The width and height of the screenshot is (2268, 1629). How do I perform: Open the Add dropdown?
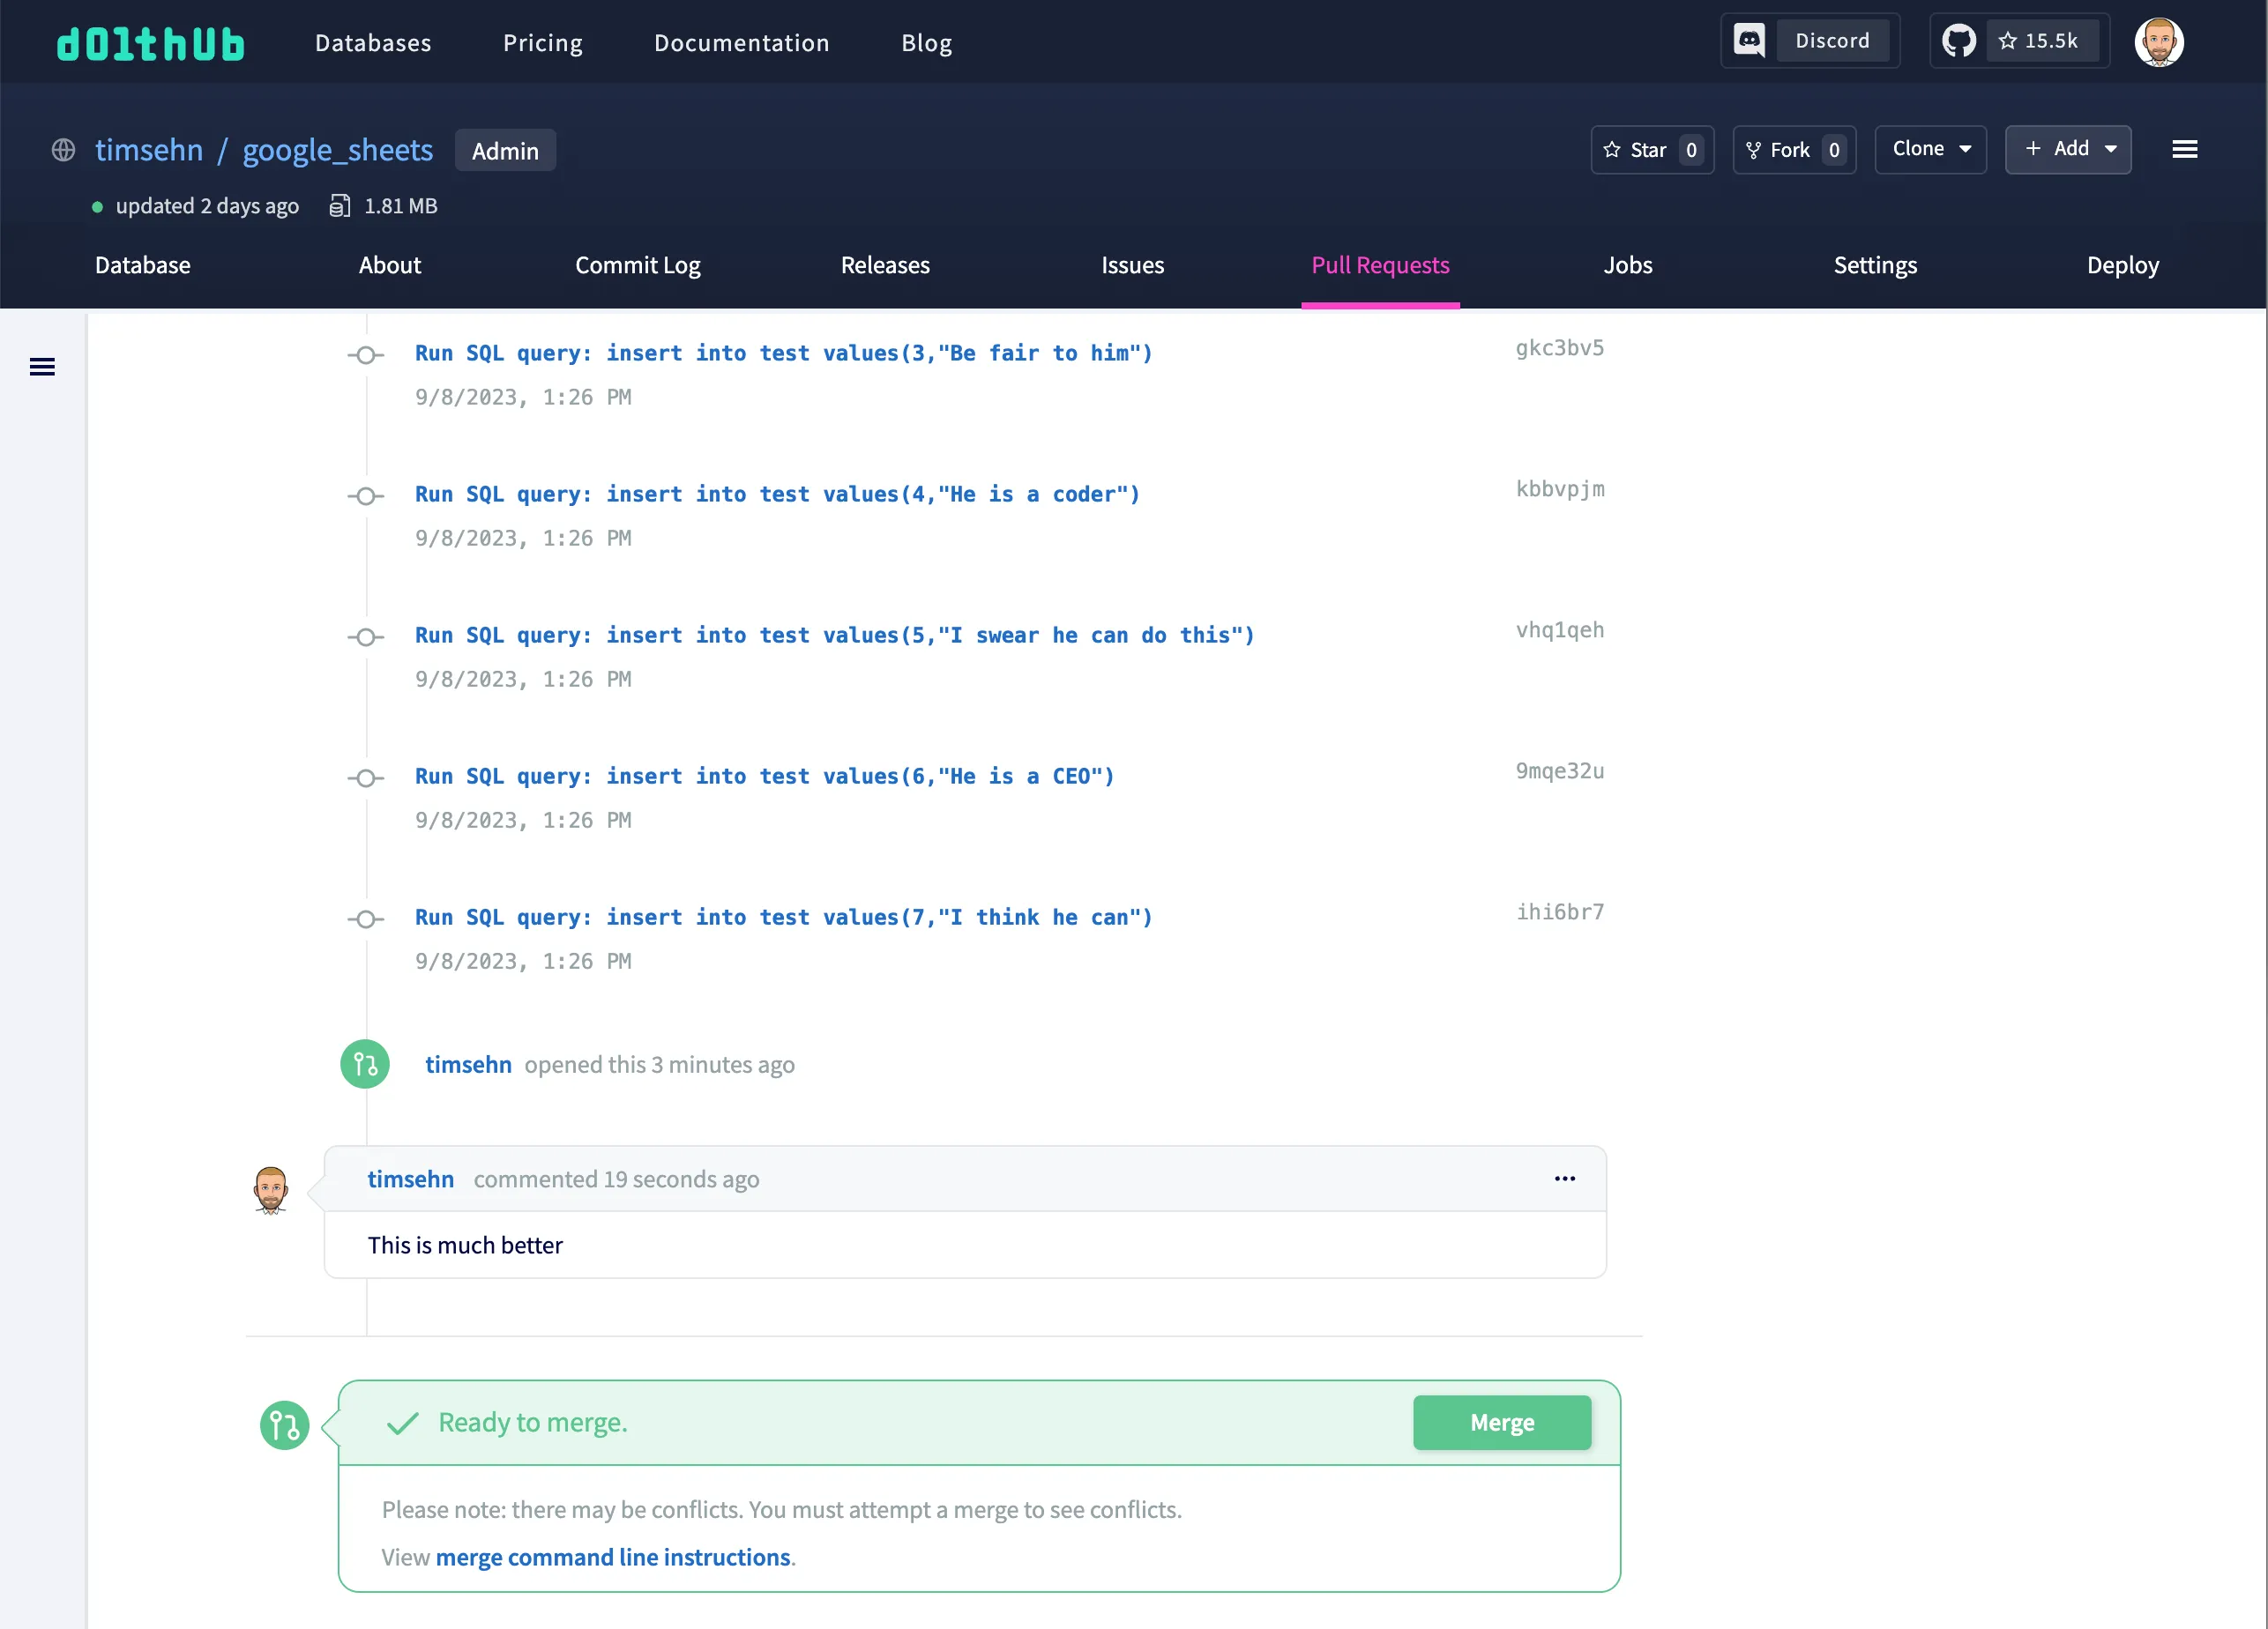(x=2068, y=149)
